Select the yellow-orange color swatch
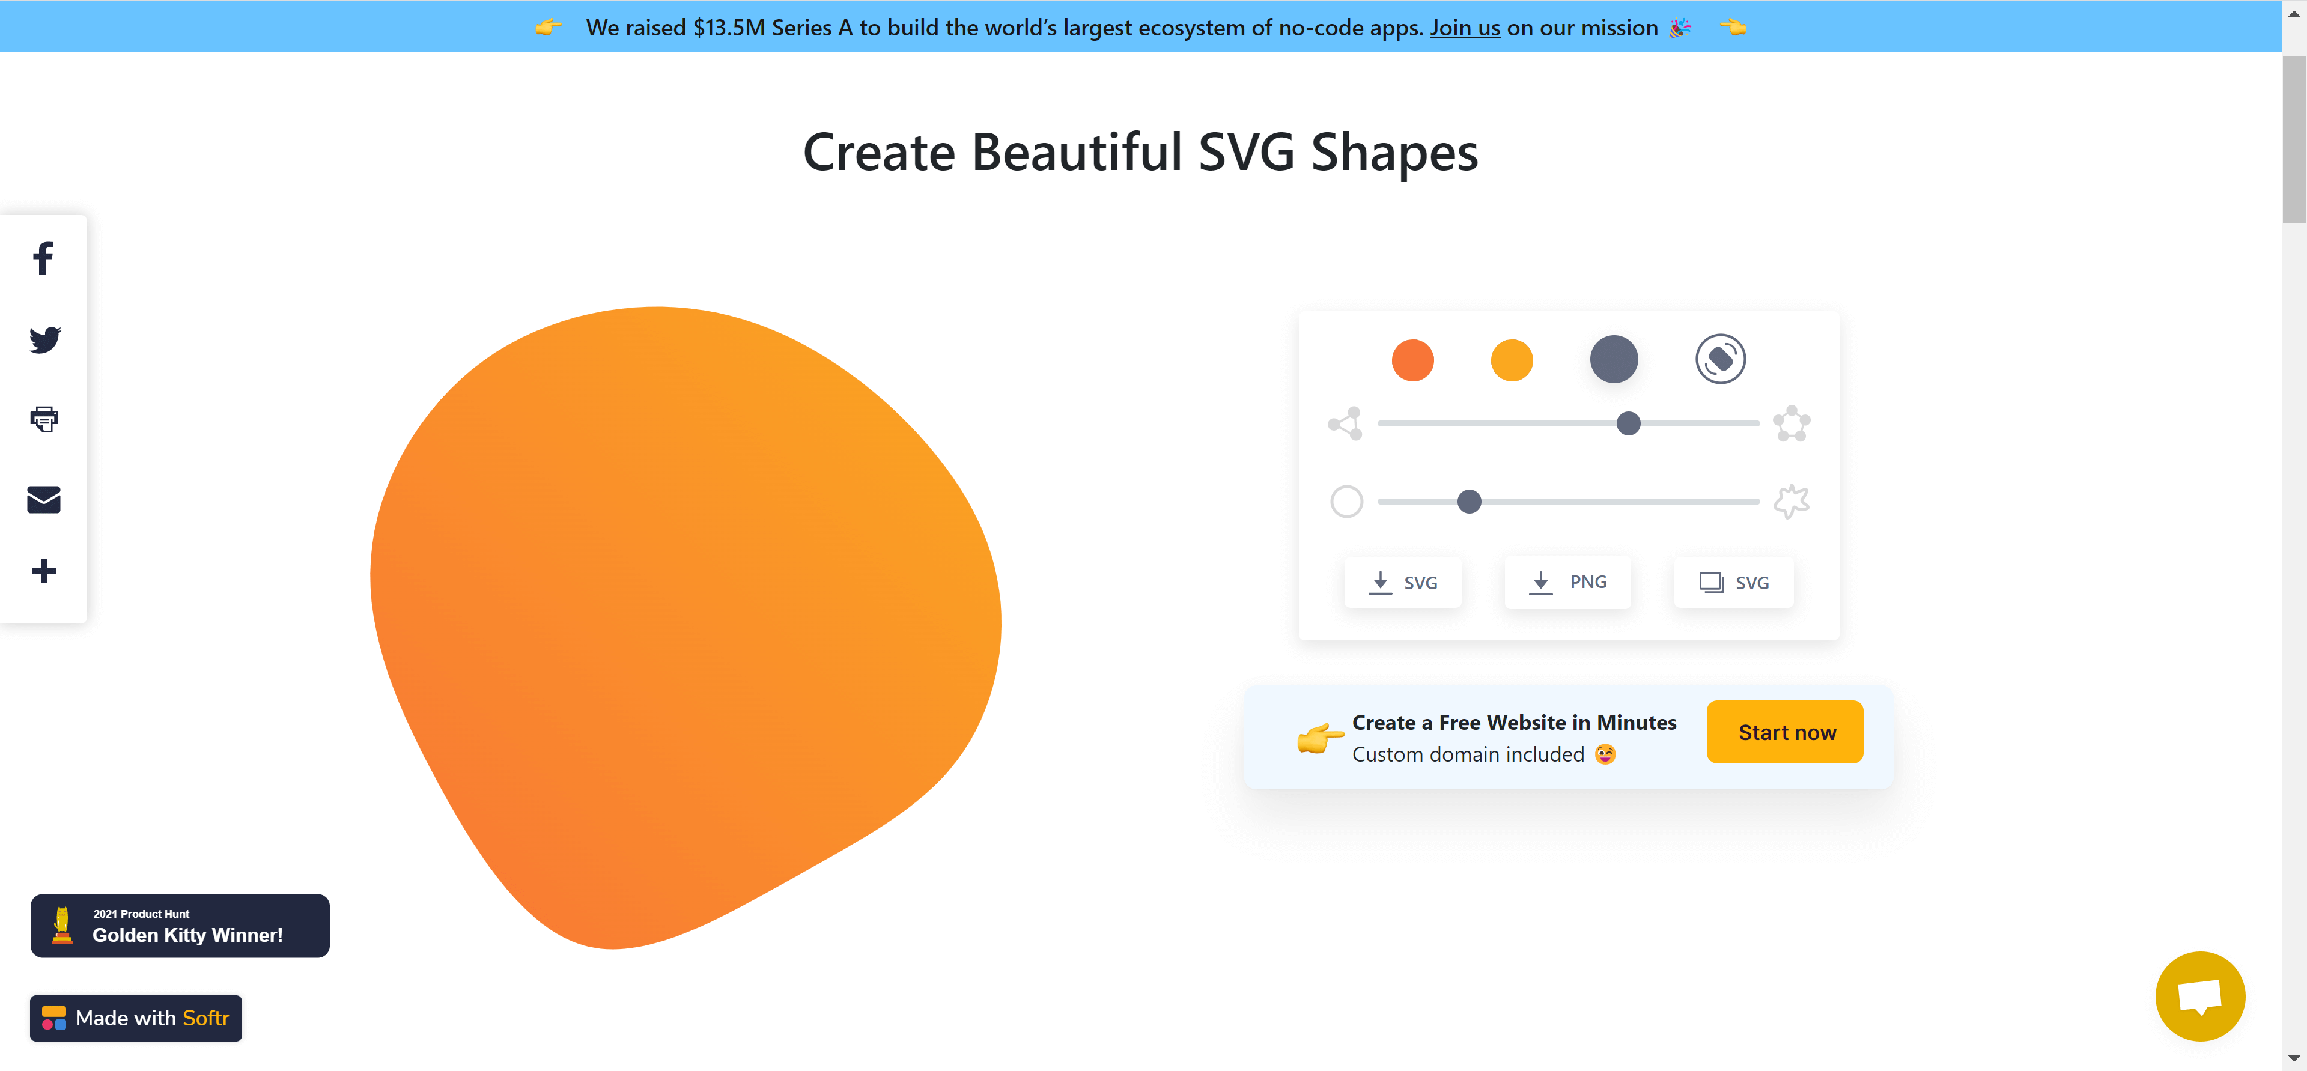The height and width of the screenshot is (1071, 2307). pyautogui.click(x=1511, y=360)
